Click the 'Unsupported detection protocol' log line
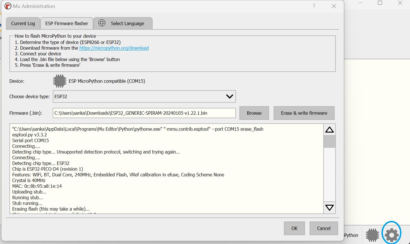 [96, 152]
